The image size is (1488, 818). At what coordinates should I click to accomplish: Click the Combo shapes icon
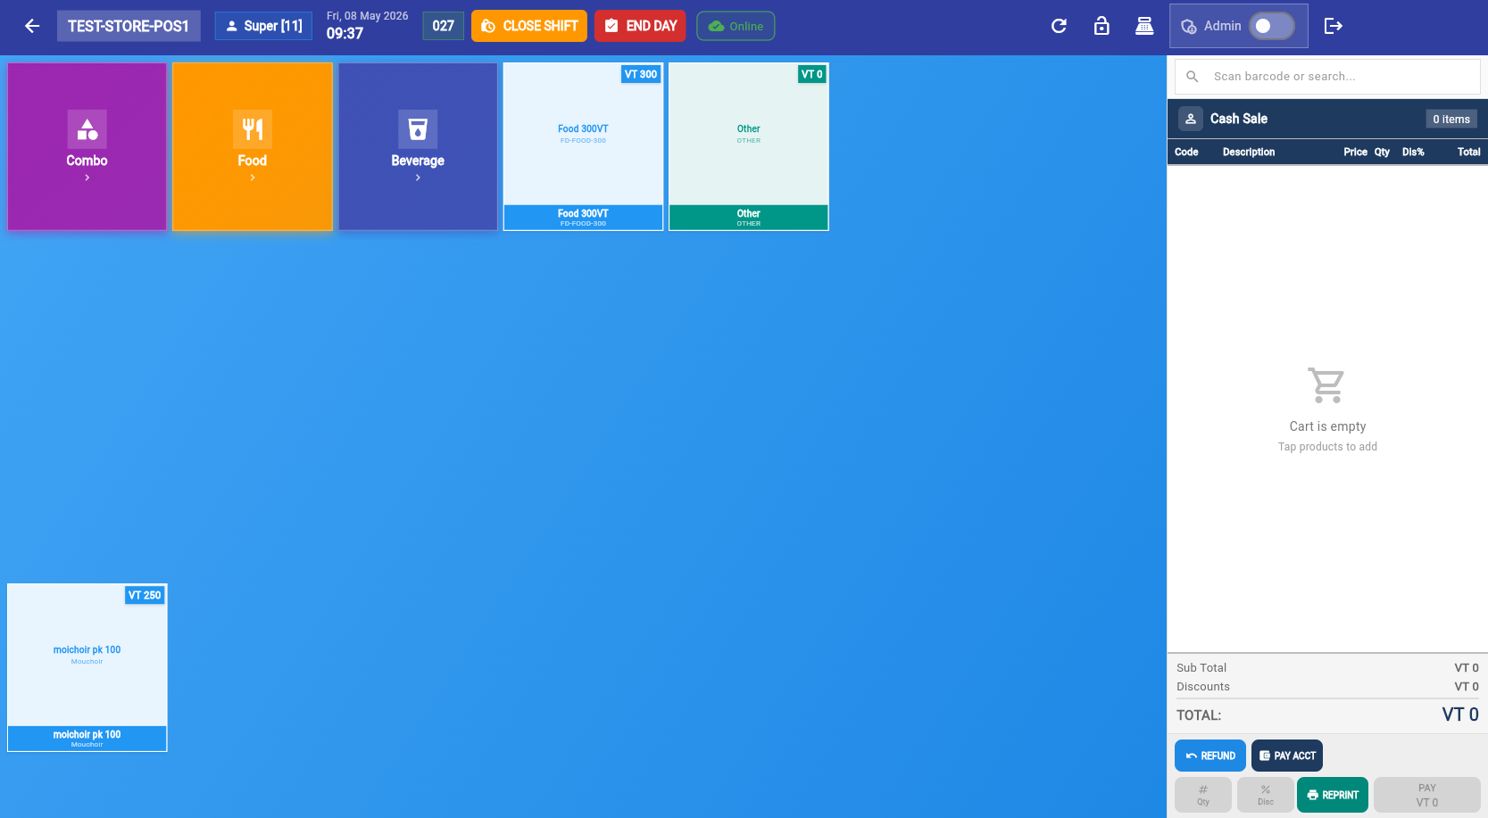87,129
